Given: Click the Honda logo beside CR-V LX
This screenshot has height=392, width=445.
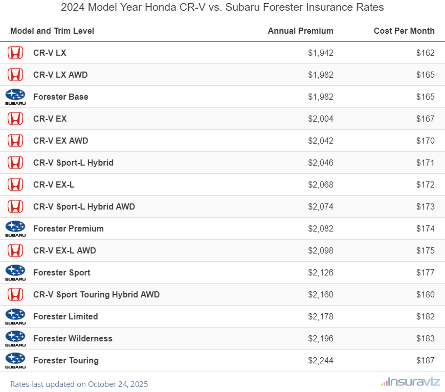Looking at the screenshot, I should click(x=15, y=53).
